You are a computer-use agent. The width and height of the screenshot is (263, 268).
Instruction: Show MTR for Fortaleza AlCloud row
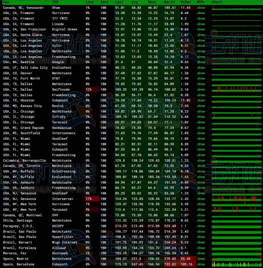point(201,248)
